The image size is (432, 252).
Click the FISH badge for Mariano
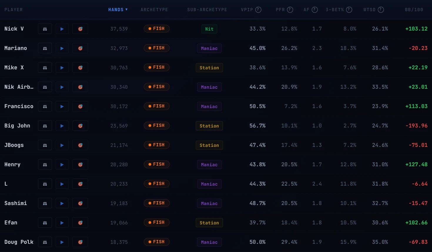157,48
